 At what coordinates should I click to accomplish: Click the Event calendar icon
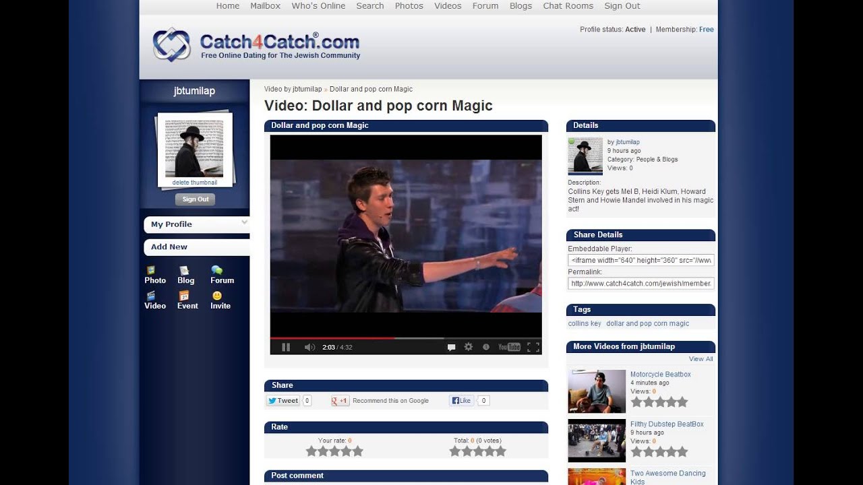(x=183, y=295)
